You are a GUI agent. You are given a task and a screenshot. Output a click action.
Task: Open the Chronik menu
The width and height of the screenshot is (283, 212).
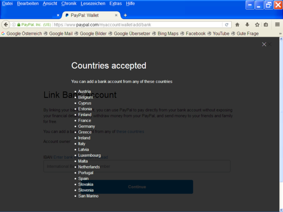69,3
